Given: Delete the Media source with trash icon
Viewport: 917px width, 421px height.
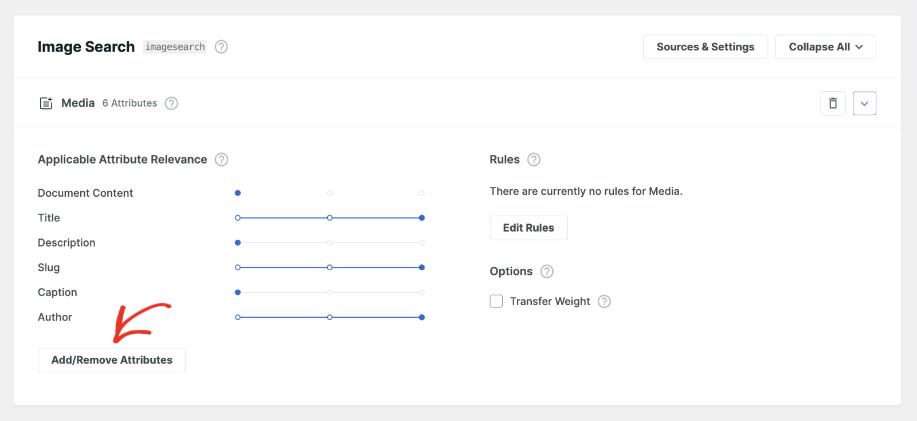Looking at the screenshot, I should pyautogui.click(x=833, y=103).
